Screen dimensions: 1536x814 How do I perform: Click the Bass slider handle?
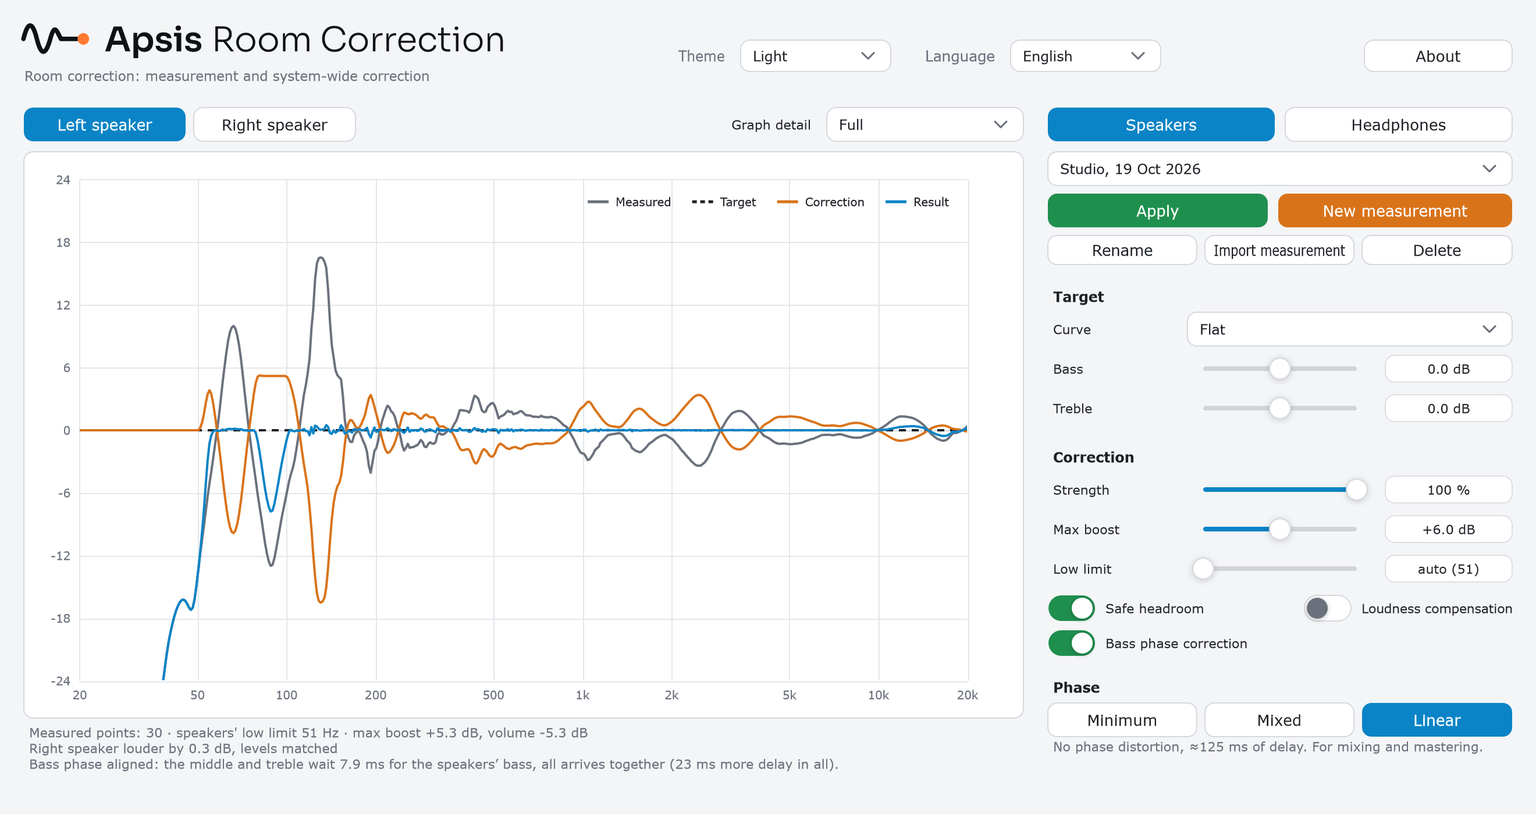pos(1279,368)
